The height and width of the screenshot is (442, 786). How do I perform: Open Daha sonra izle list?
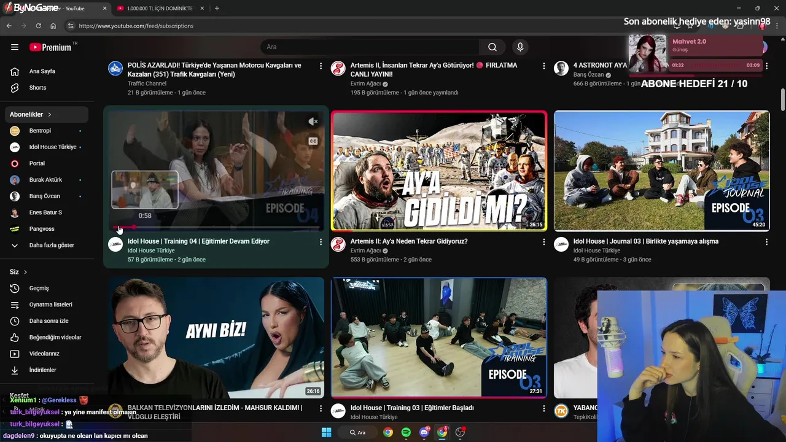(47, 321)
